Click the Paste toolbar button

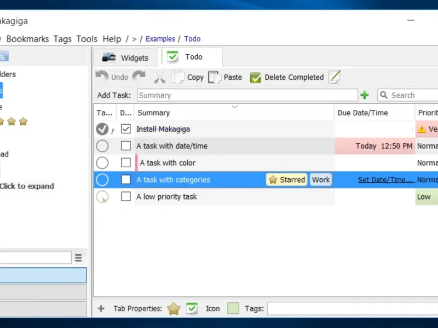pyautogui.click(x=225, y=77)
